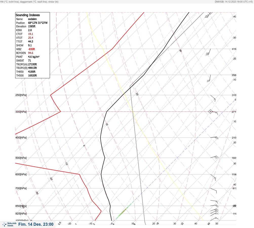Select the wind barb beside the 356 altitude label
Viewport: 254px width, 228px height.
[209, 78]
